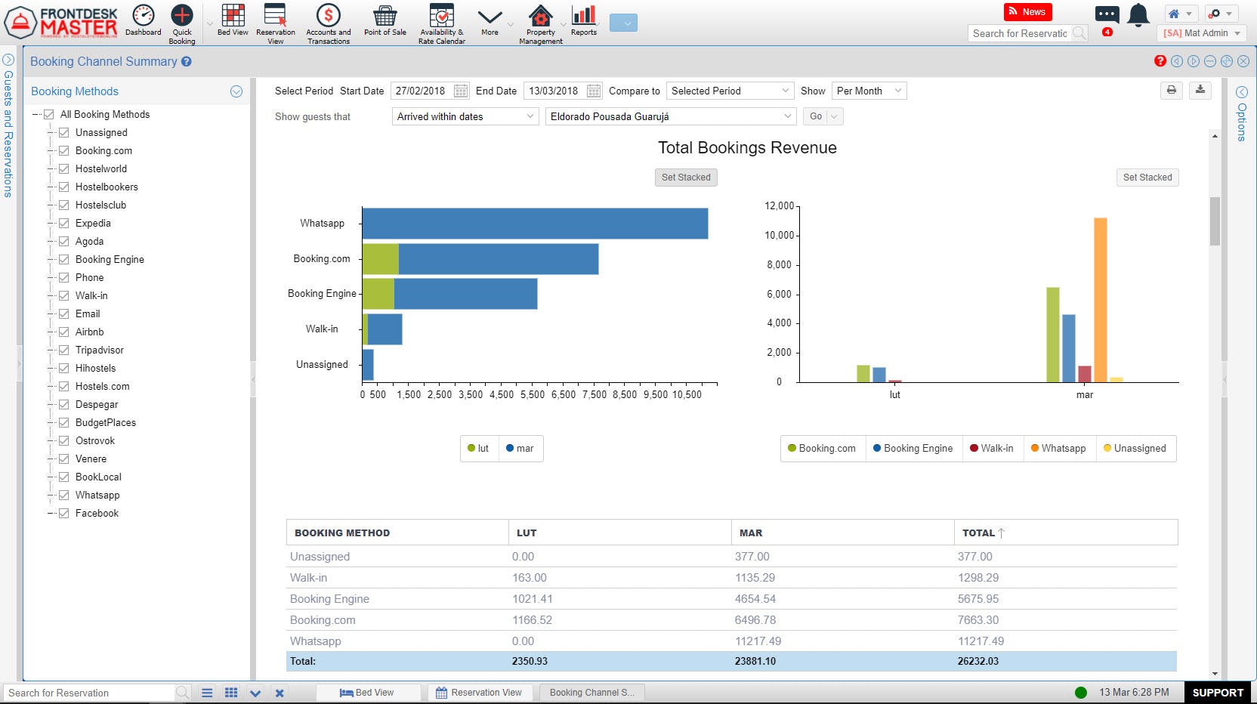Toggle All Booking Methods checkbox
Viewport: 1257px width, 704px height.
[x=49, y=114]
